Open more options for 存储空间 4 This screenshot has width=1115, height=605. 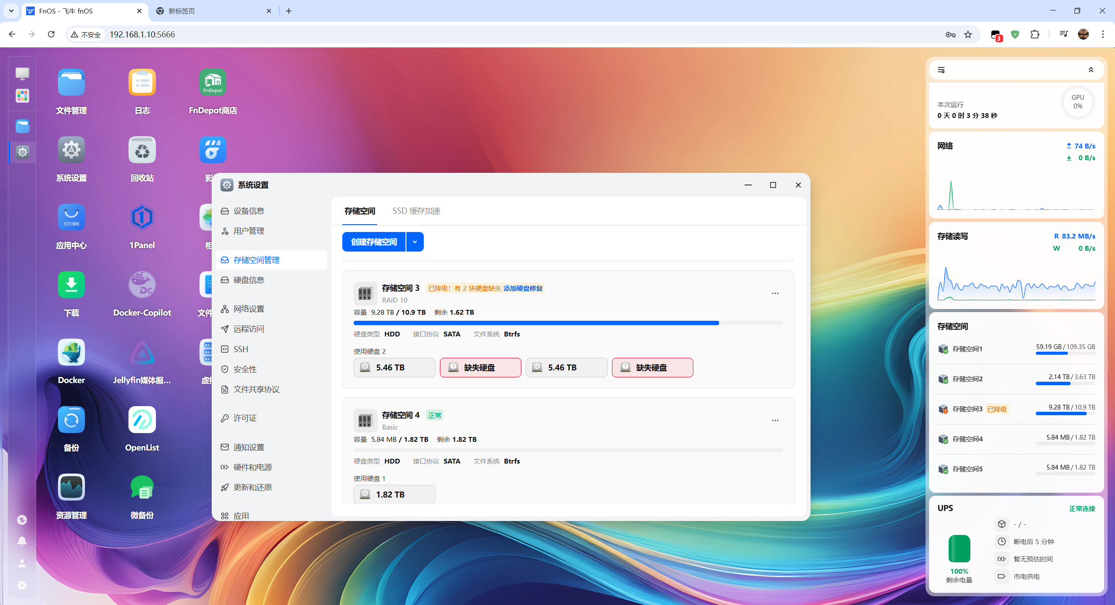click(x=775, y=420)
